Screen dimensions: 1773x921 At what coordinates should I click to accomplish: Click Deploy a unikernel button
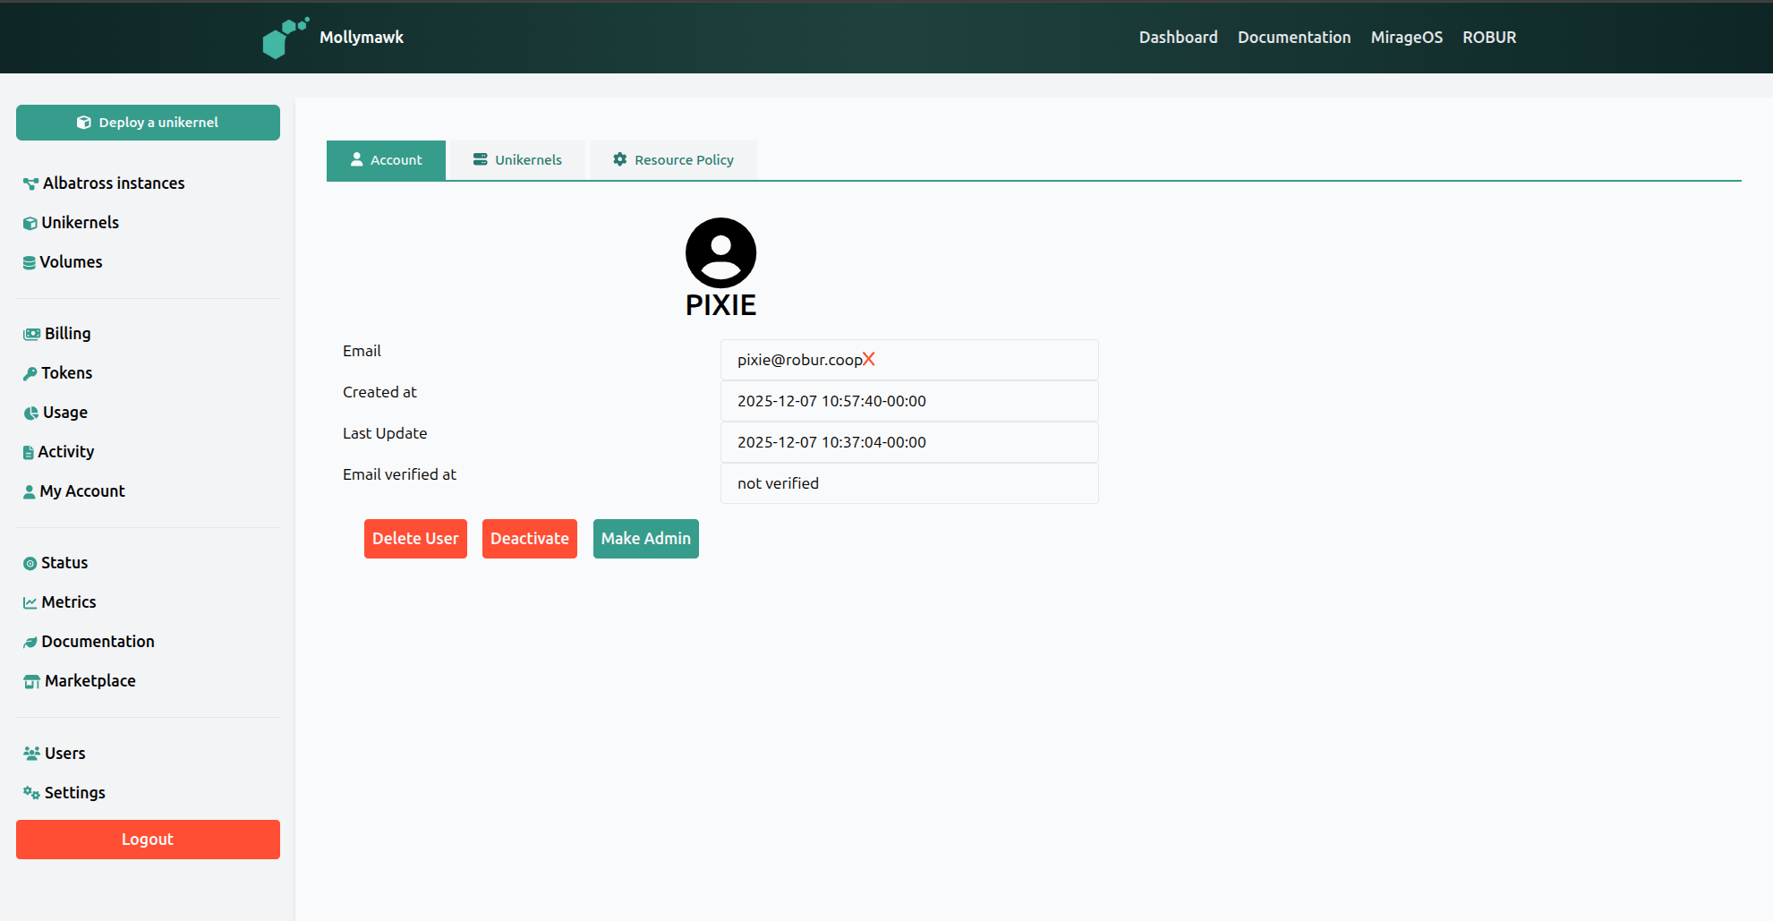point(148,123)
